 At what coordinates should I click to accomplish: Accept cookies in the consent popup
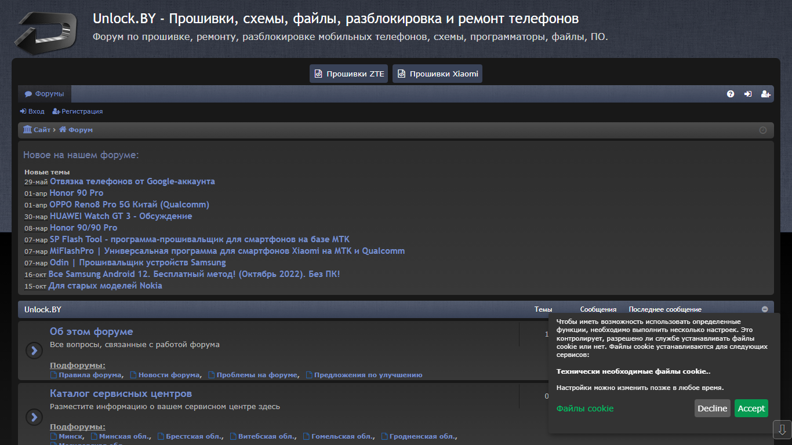coord(751,408)
